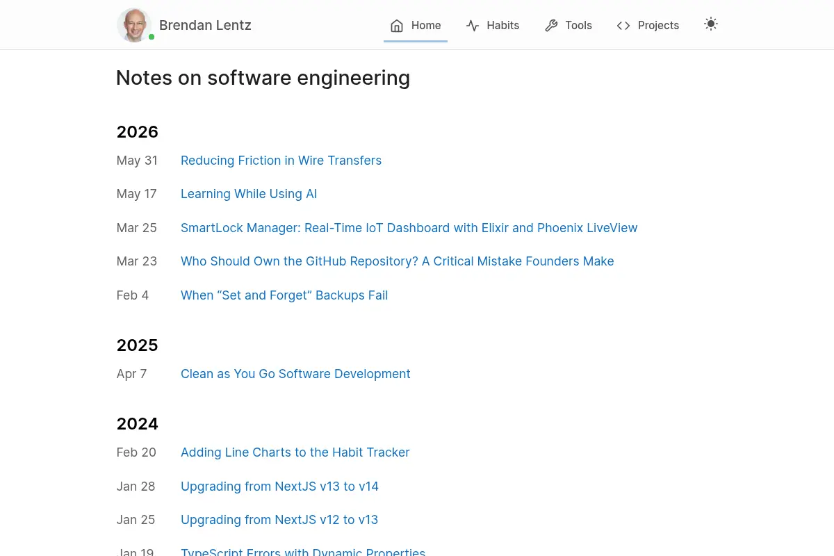Click the Brendan Lentz site name
Viewport: 834px width, 556px height.
pyautogui.click(x=205, y=25)
